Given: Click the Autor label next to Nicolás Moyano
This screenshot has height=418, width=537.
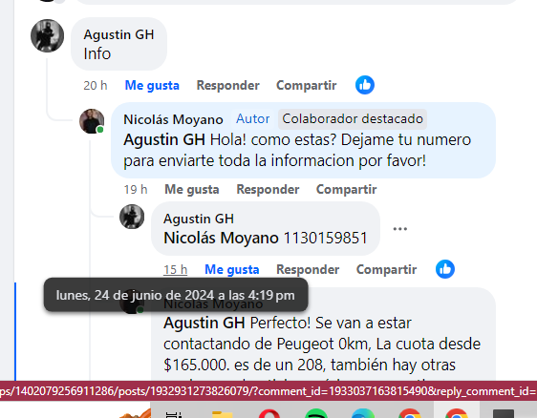Looking at the screenshot, I should pyautogui.click(x=253, y=119).
